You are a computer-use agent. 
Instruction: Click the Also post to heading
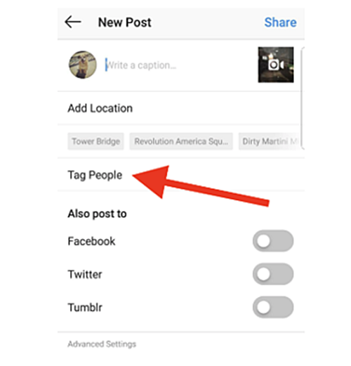click(97, 214)
